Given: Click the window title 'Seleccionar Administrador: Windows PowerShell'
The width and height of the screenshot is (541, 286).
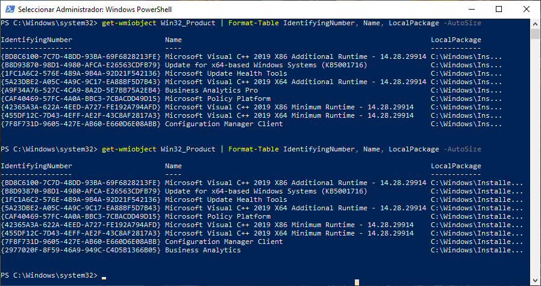Looking at the screenshot, I should point(95,10).
